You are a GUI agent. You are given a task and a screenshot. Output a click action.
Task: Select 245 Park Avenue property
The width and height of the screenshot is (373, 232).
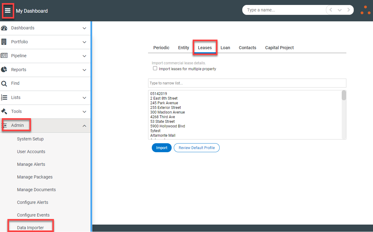point(164,103)
